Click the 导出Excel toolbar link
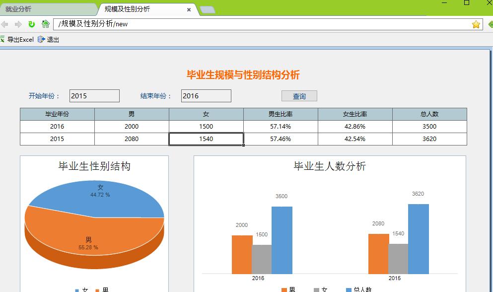Viewport: 493px width, 292px height. tap(21, 39)
